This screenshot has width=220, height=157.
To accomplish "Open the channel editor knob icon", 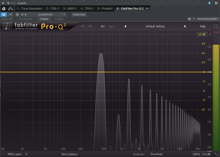I will pyautogui.click(x=4, y=9).
